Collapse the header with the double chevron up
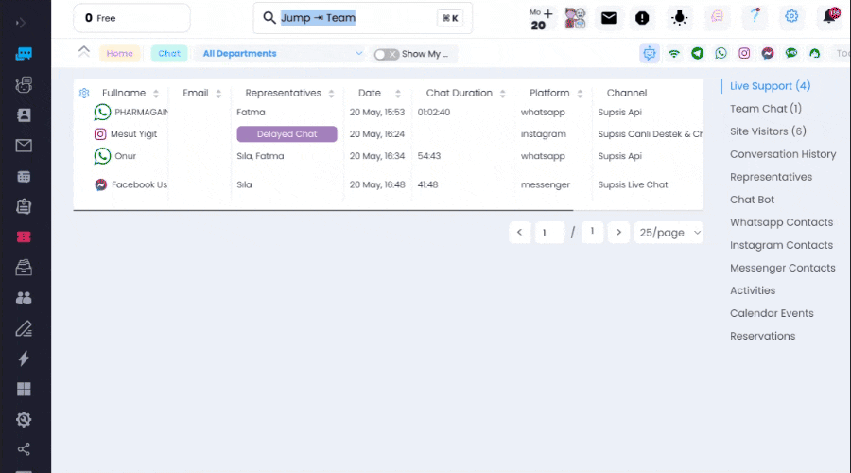Viewport: 851px width, 473px height. tap(83, 52)
